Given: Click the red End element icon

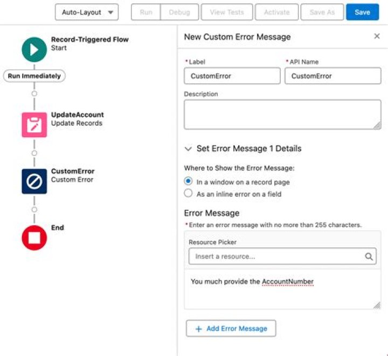Looking at the screenshot, I should pos(34,238).
